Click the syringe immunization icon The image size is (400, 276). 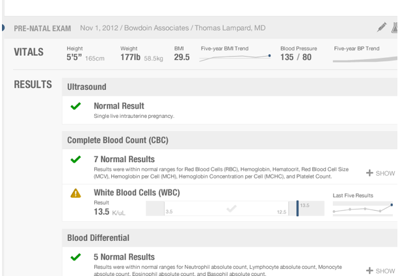pos(382,27)
